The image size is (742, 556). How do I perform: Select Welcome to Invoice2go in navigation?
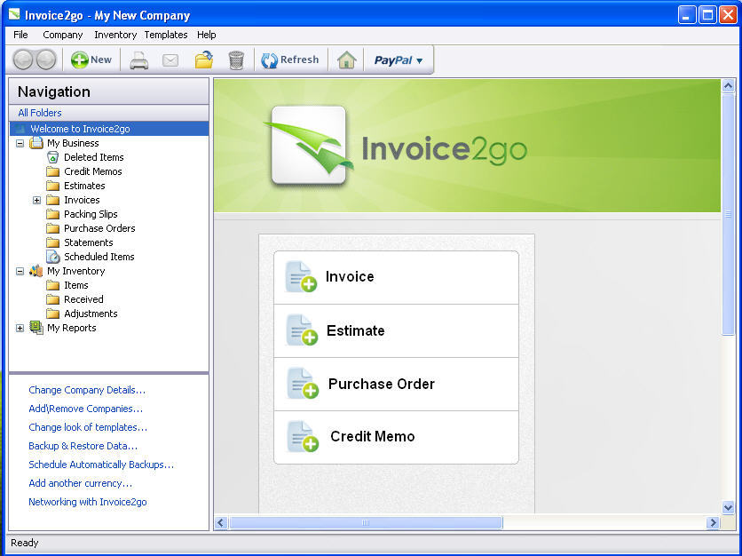[x=109, y=129]
